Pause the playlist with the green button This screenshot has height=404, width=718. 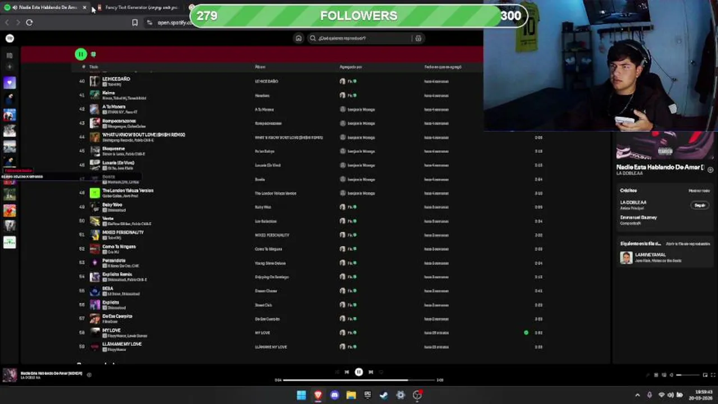tap(81, 54)
